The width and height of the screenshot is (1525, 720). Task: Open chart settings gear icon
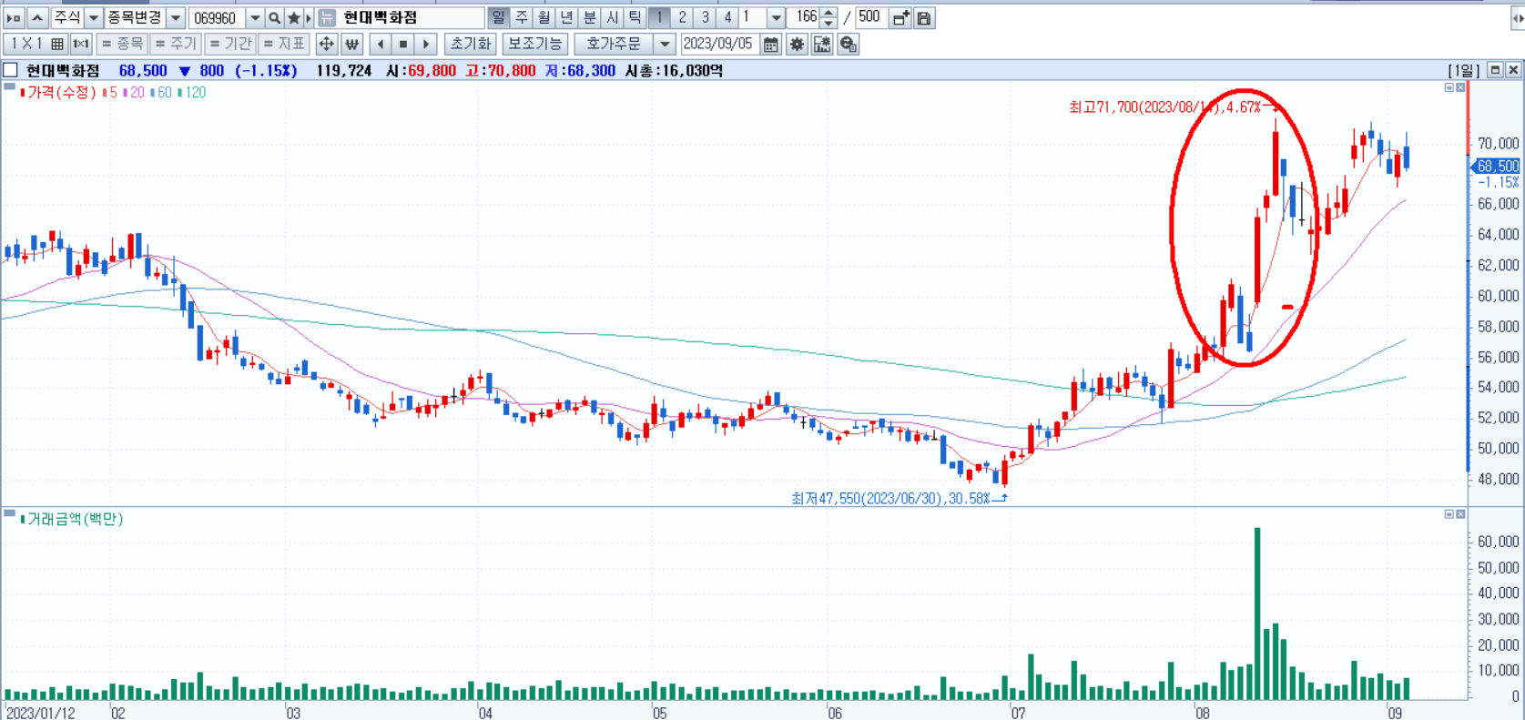click(x=797, y=44)
